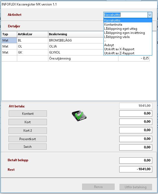This screenshot has height=194, width=158.
Task: Select Kassakvitto in the dropdown list
Action: coord(128,20)
